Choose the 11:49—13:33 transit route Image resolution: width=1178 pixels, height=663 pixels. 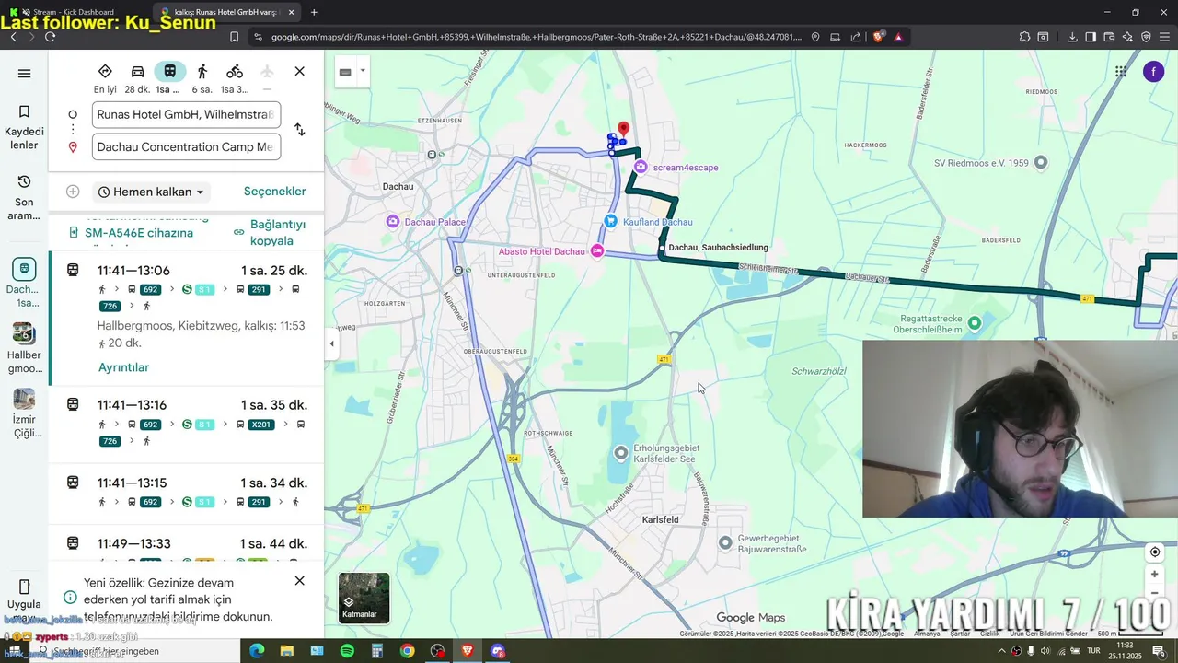click(x=188, y=545)
